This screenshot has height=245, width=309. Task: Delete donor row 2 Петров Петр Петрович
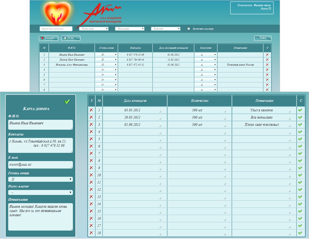[x=267, y=60]
